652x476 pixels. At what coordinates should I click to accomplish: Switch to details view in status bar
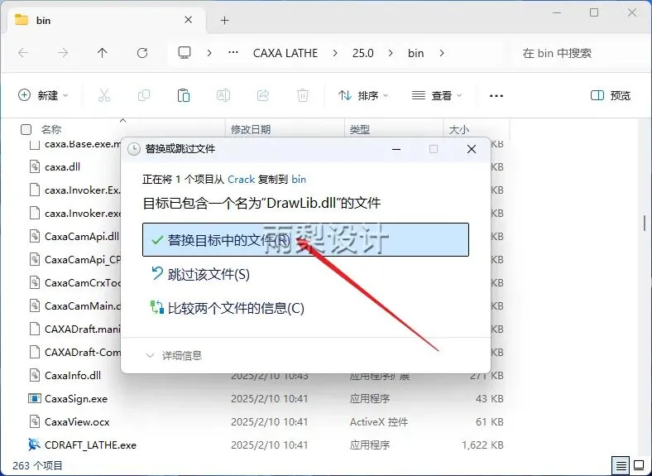[x=621, y=465]
